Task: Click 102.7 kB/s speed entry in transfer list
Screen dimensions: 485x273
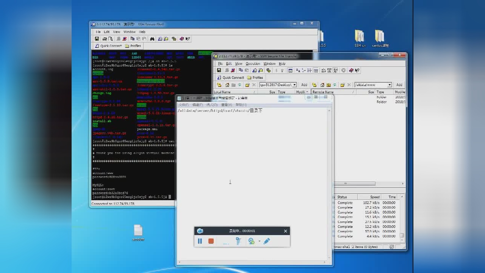Action: coord(371,203)
